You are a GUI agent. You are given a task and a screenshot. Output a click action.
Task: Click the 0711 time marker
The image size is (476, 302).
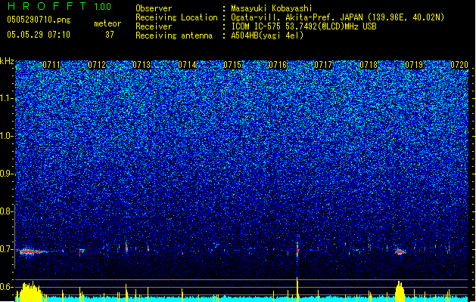(51, 65)
